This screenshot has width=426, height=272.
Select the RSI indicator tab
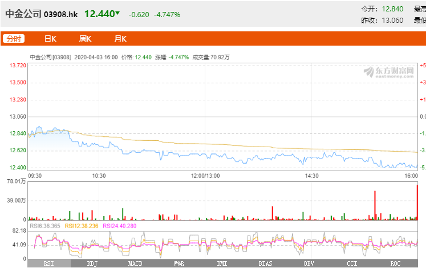[49, 263]
